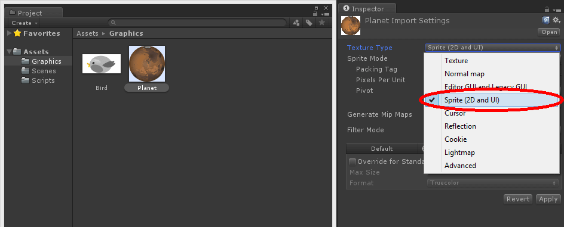Select the Bird asset thumbnail
564x227 pixels.
[x=102, y=64]
